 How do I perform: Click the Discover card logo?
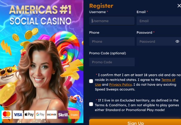point(52,115)
